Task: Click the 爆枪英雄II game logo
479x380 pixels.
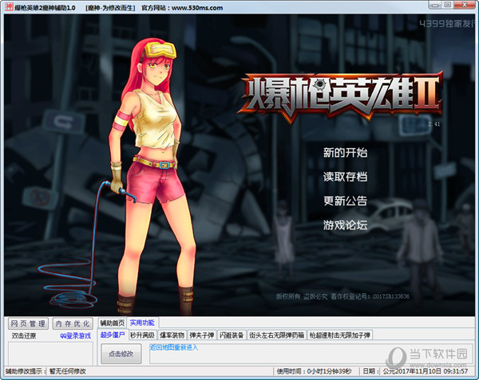Action: [x=341, y=97]
